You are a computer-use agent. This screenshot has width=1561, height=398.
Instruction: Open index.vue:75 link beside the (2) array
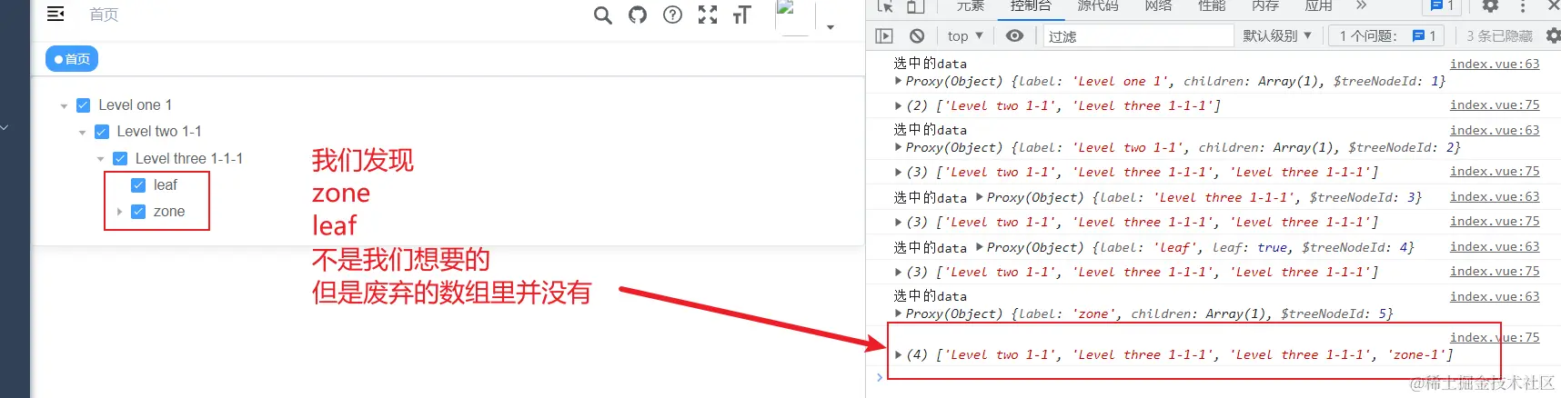(1495, 105)
